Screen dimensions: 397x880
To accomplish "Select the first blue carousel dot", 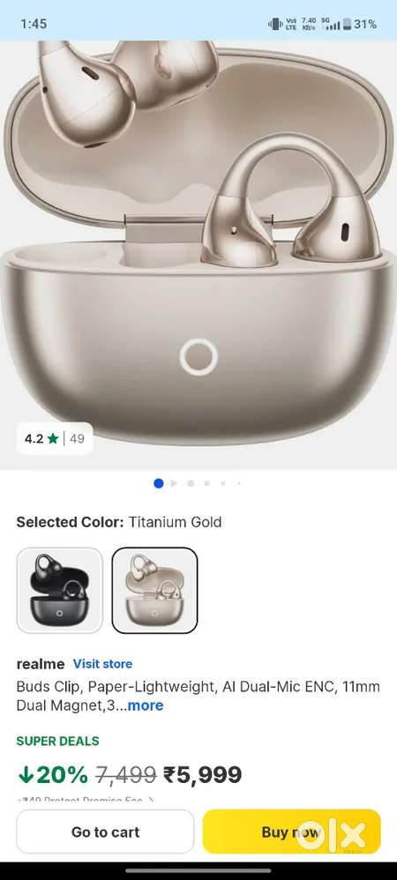I will click(x=158, y=483).
